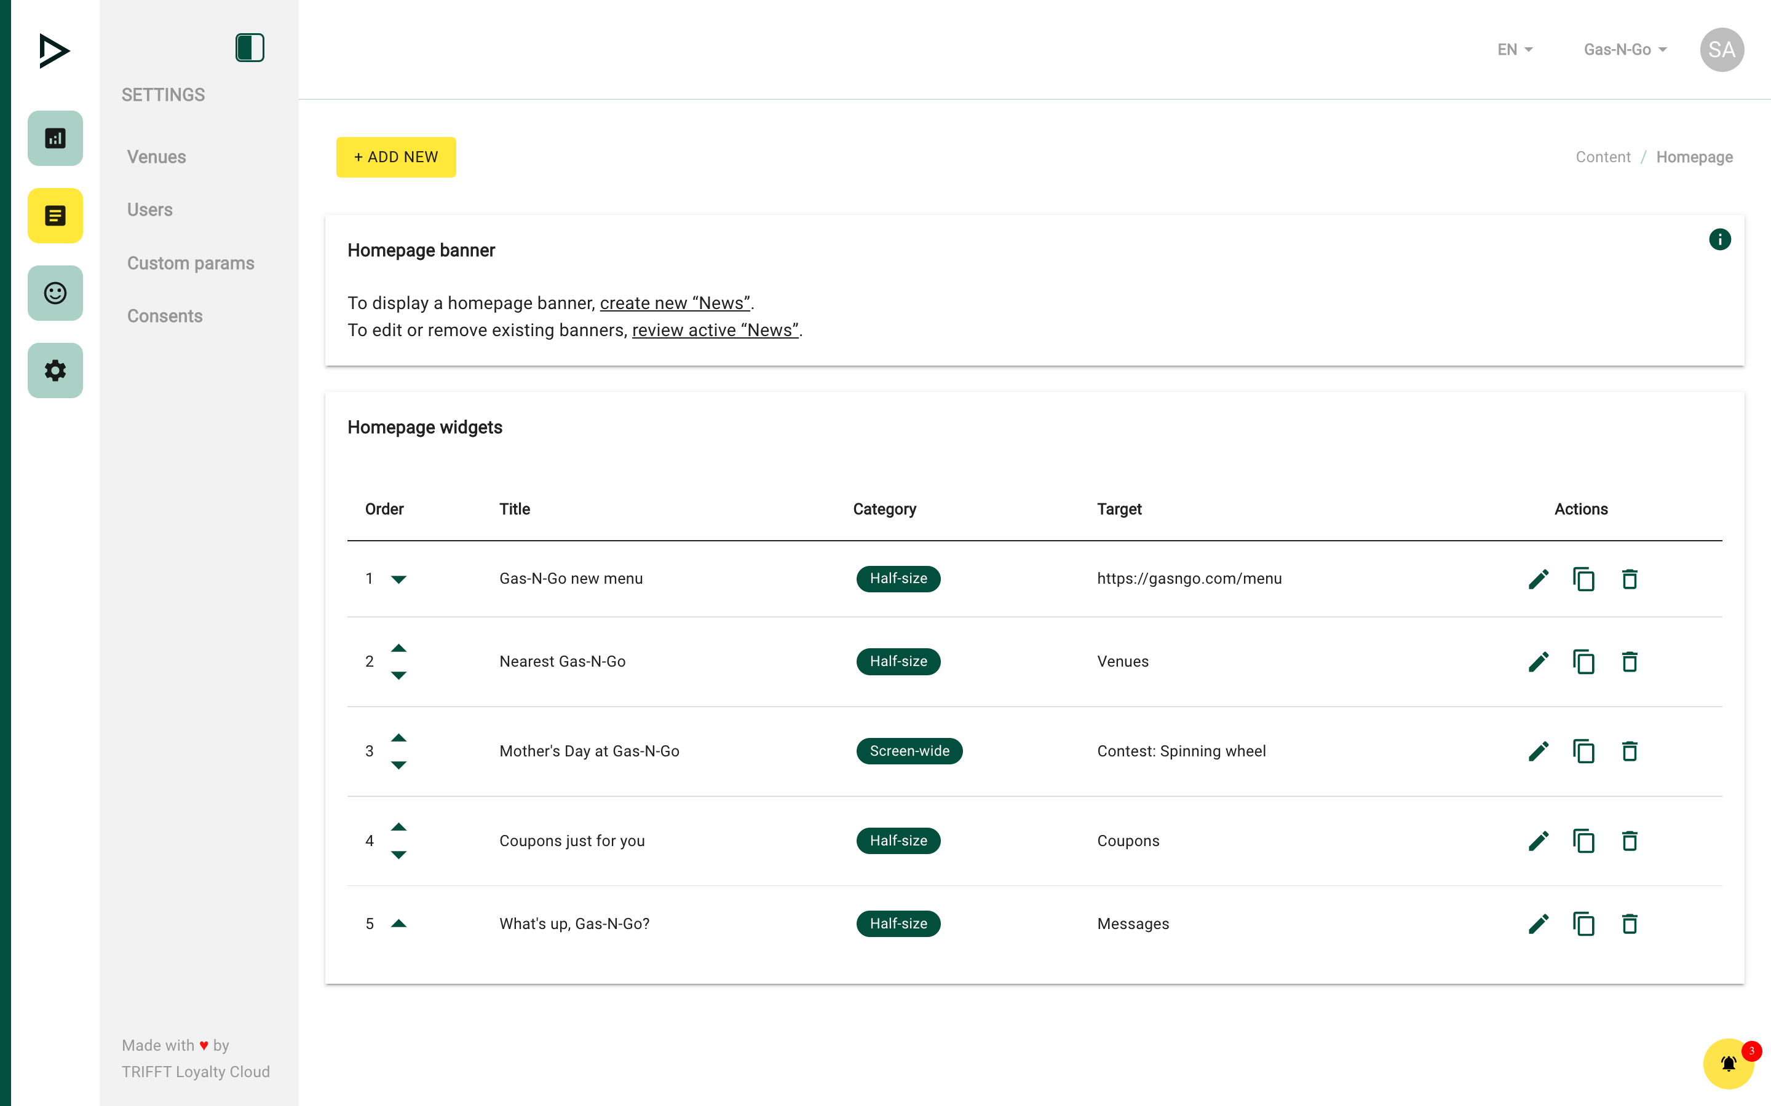Click the info icon on Homepage banner
The width and height of the screenshot is (1771, 1106).
[1719, 239]
